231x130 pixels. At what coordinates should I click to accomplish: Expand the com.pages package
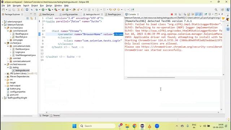click(8, 40)
